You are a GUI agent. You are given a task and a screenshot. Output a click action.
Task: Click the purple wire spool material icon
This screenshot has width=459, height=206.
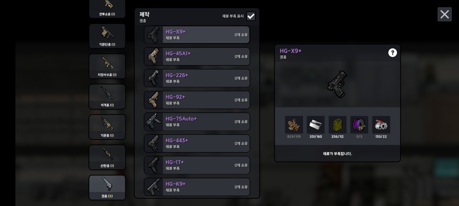tap(359, 125)
